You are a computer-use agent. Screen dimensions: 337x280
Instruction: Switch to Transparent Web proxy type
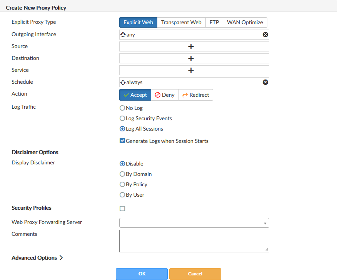[181, 22]
